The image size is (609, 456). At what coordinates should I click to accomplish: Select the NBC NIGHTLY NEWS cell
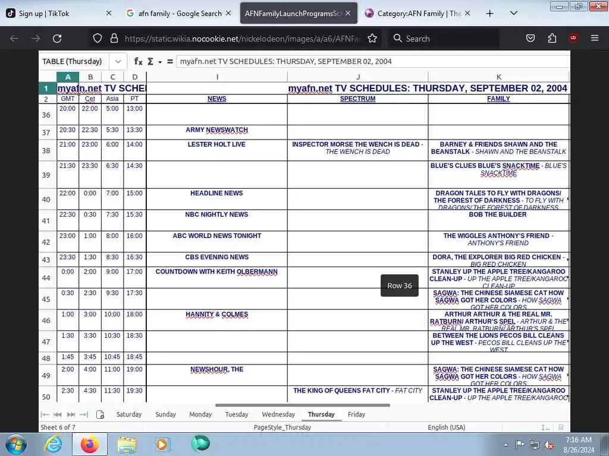point(216,221)
